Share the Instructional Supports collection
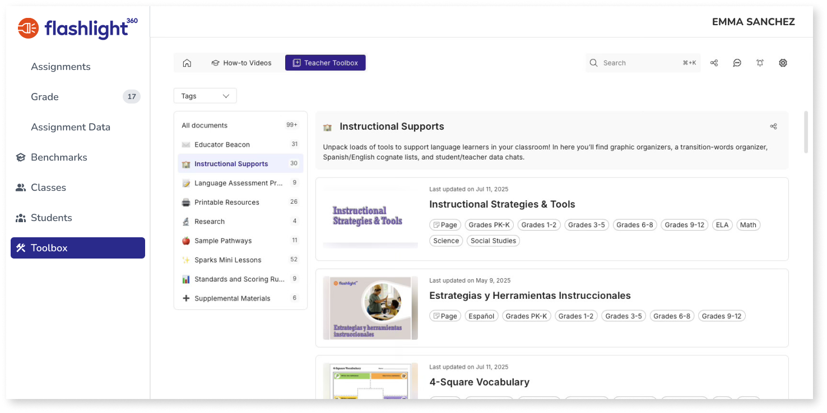 [x=773, y=126]
